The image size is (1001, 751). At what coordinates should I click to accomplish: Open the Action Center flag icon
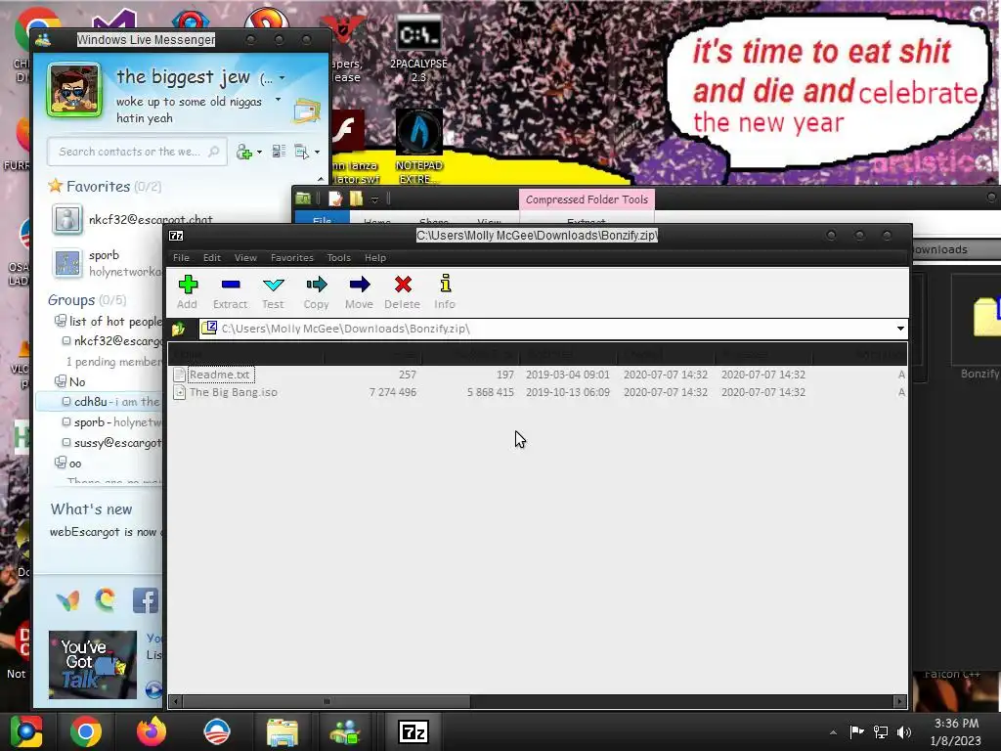click(x=856, y=731)
